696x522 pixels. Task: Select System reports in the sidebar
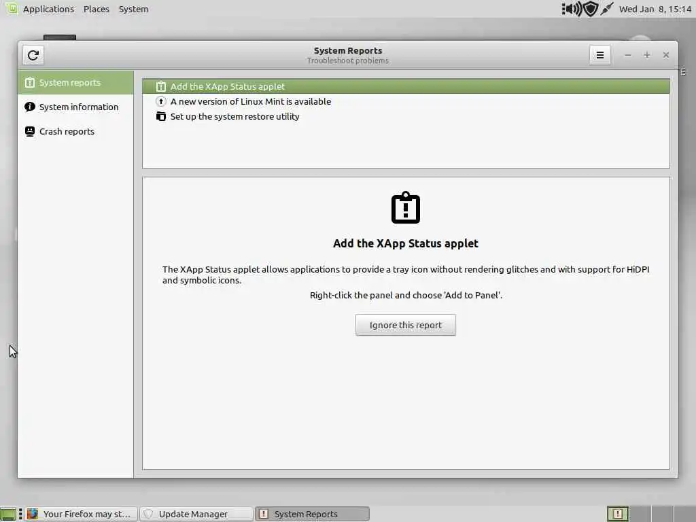tap(75, 82)
